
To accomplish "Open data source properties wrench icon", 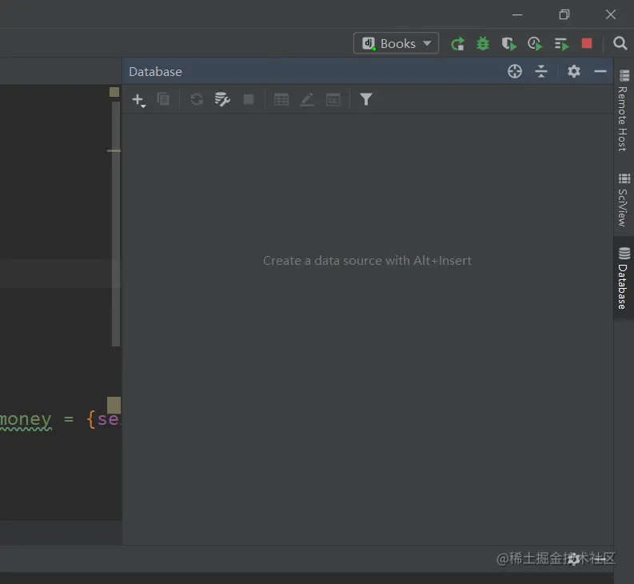I will click(x=222, y=99).
